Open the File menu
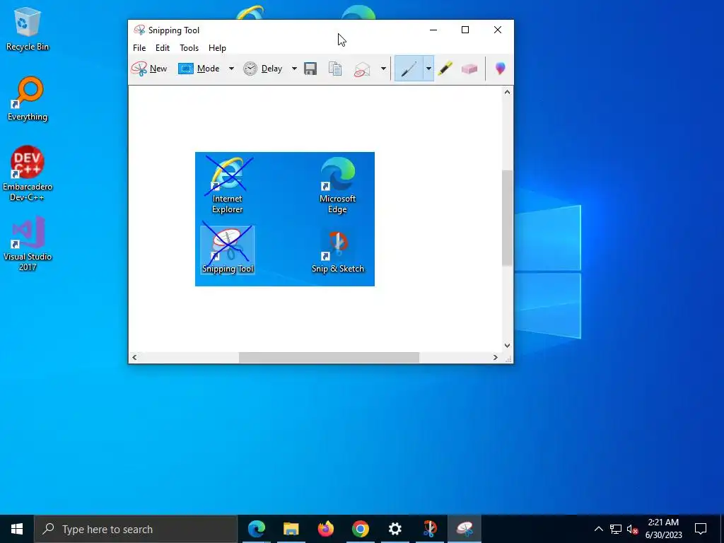724x543 pixels. pos(139,48)
